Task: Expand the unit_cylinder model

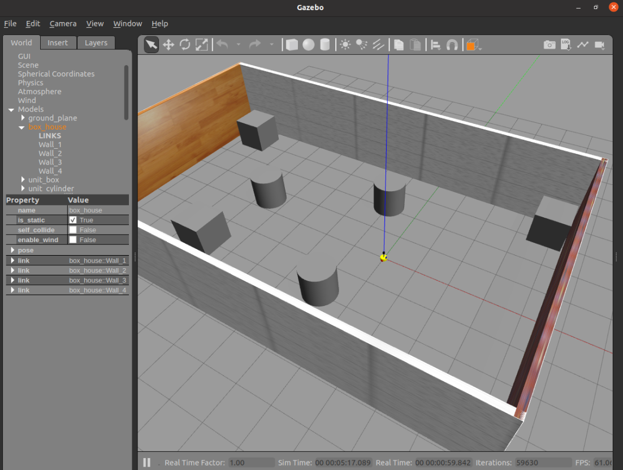Action: (23, 188)
